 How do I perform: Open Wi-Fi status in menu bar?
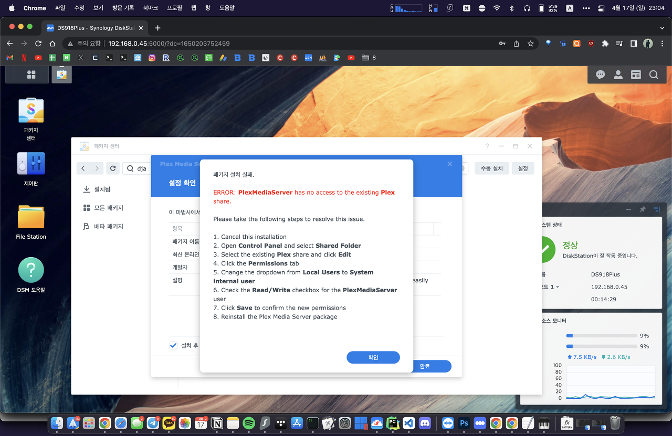click(497, 8)
